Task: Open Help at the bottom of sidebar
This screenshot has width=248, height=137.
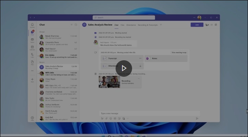Action: [x=32, y=119]
